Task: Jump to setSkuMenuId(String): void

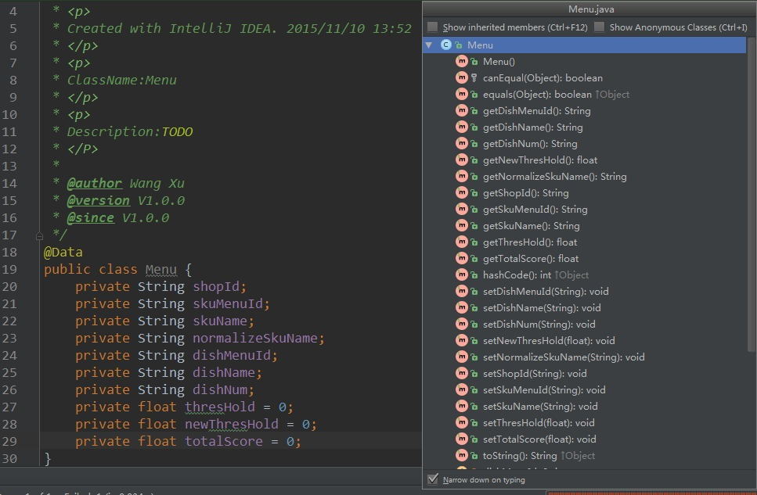Action: point(544,389)
